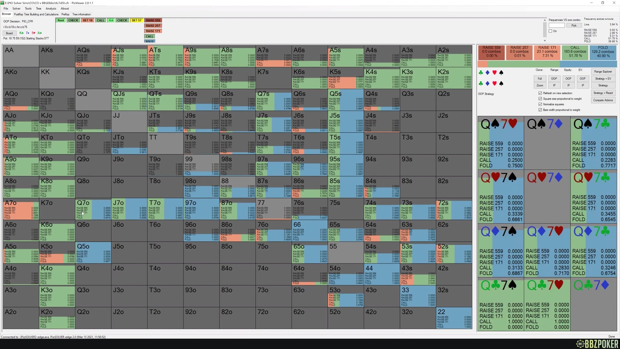This screenshot has width=620, height=349.
Task: Open the Range Explorer
Action: [603, 71]
